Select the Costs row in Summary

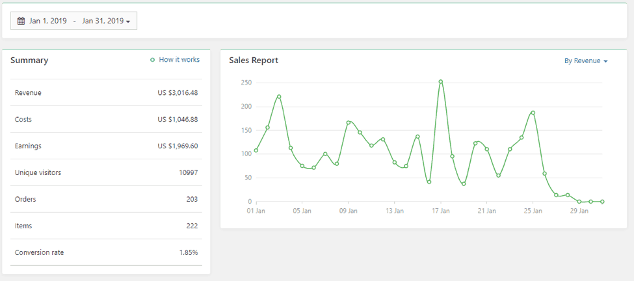[x=106, y=120]
